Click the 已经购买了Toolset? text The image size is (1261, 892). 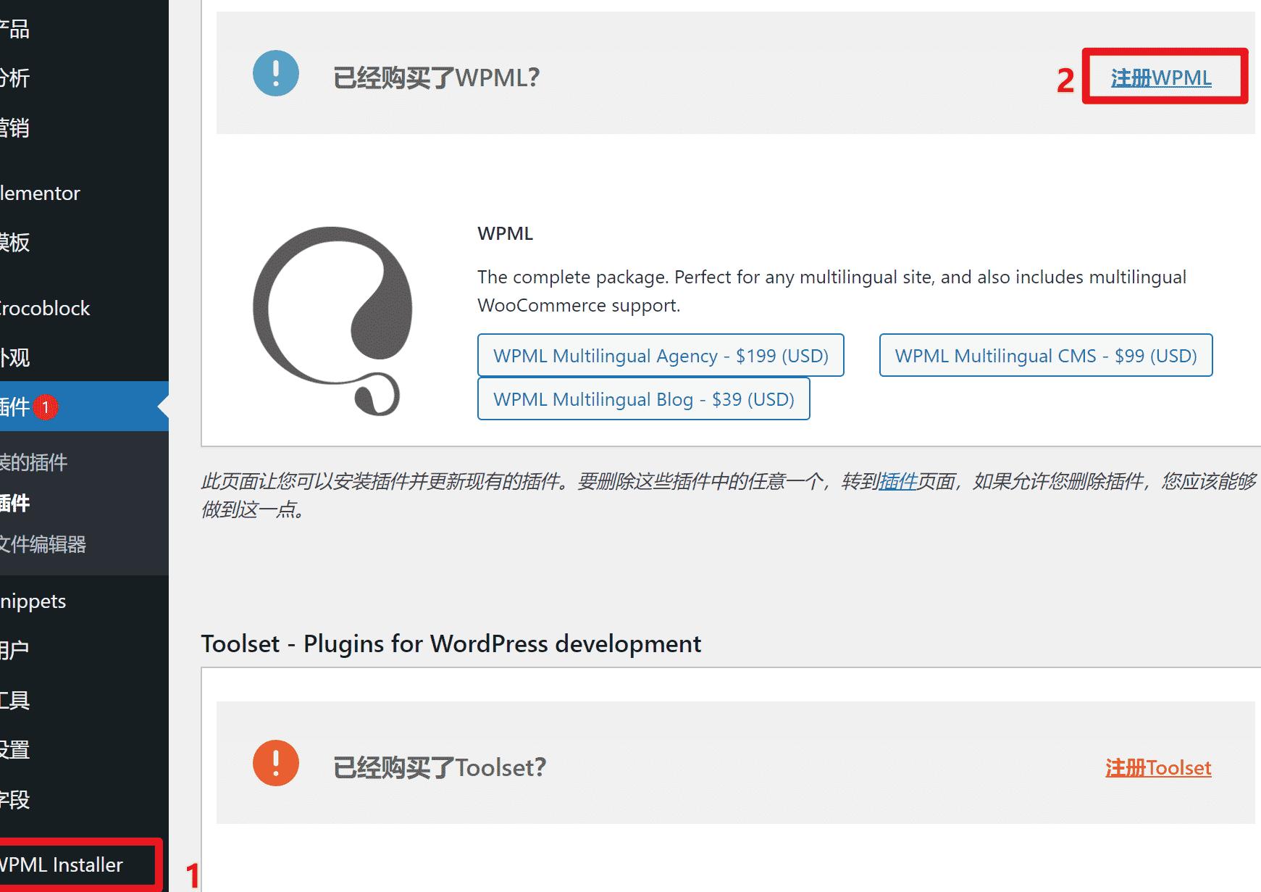click(439, 767)
